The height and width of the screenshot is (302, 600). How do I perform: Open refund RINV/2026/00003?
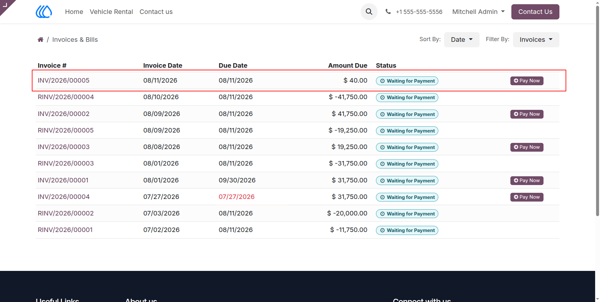pos(66,163)
